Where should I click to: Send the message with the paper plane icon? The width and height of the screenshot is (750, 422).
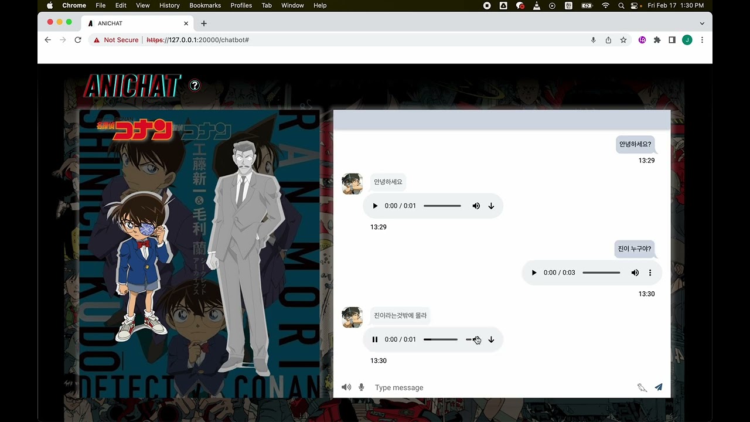click(659, 387)
